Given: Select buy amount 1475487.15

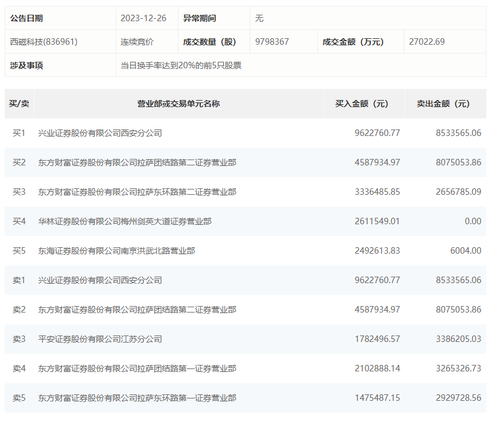Looking at the screenshot, I should tap(377, 398).
